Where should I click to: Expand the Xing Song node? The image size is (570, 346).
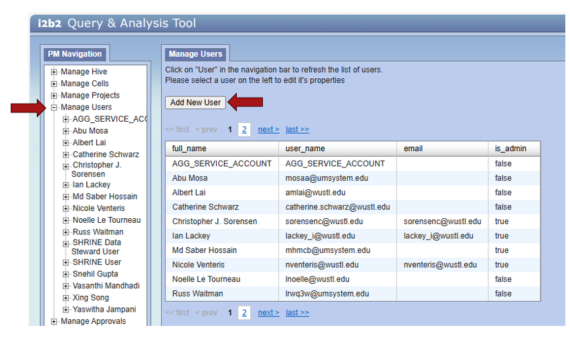pos(66,298)
